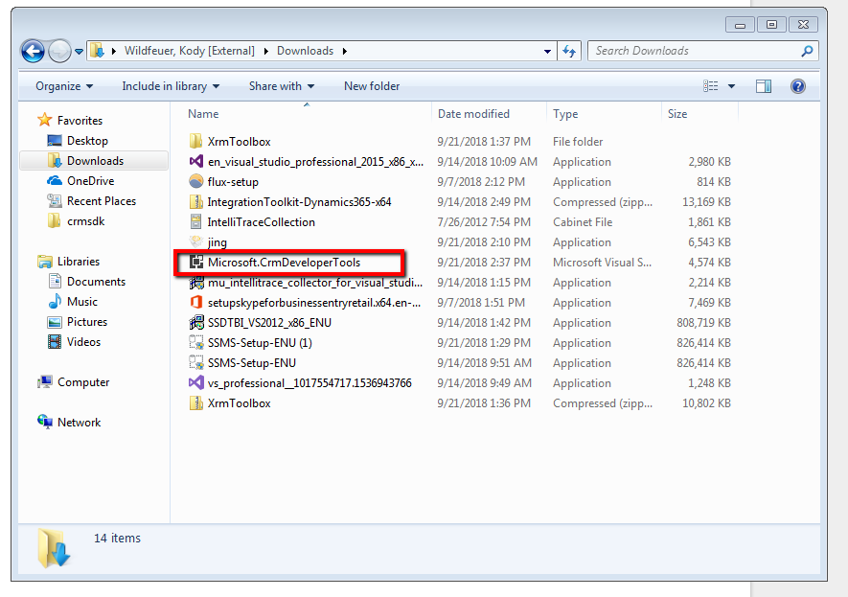Open the view options dropdown arrow
The width and height of the screenshot is (848, 597).
731,86
